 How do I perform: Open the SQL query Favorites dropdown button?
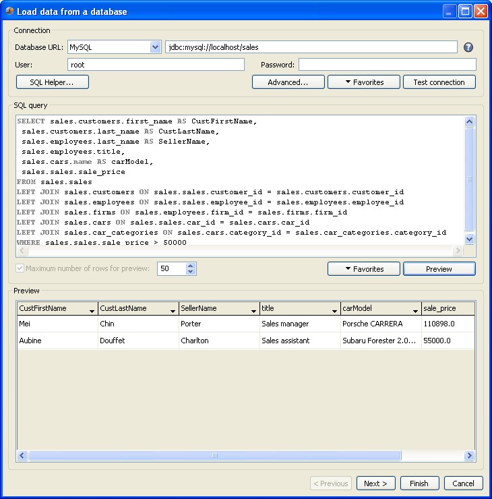364,269
